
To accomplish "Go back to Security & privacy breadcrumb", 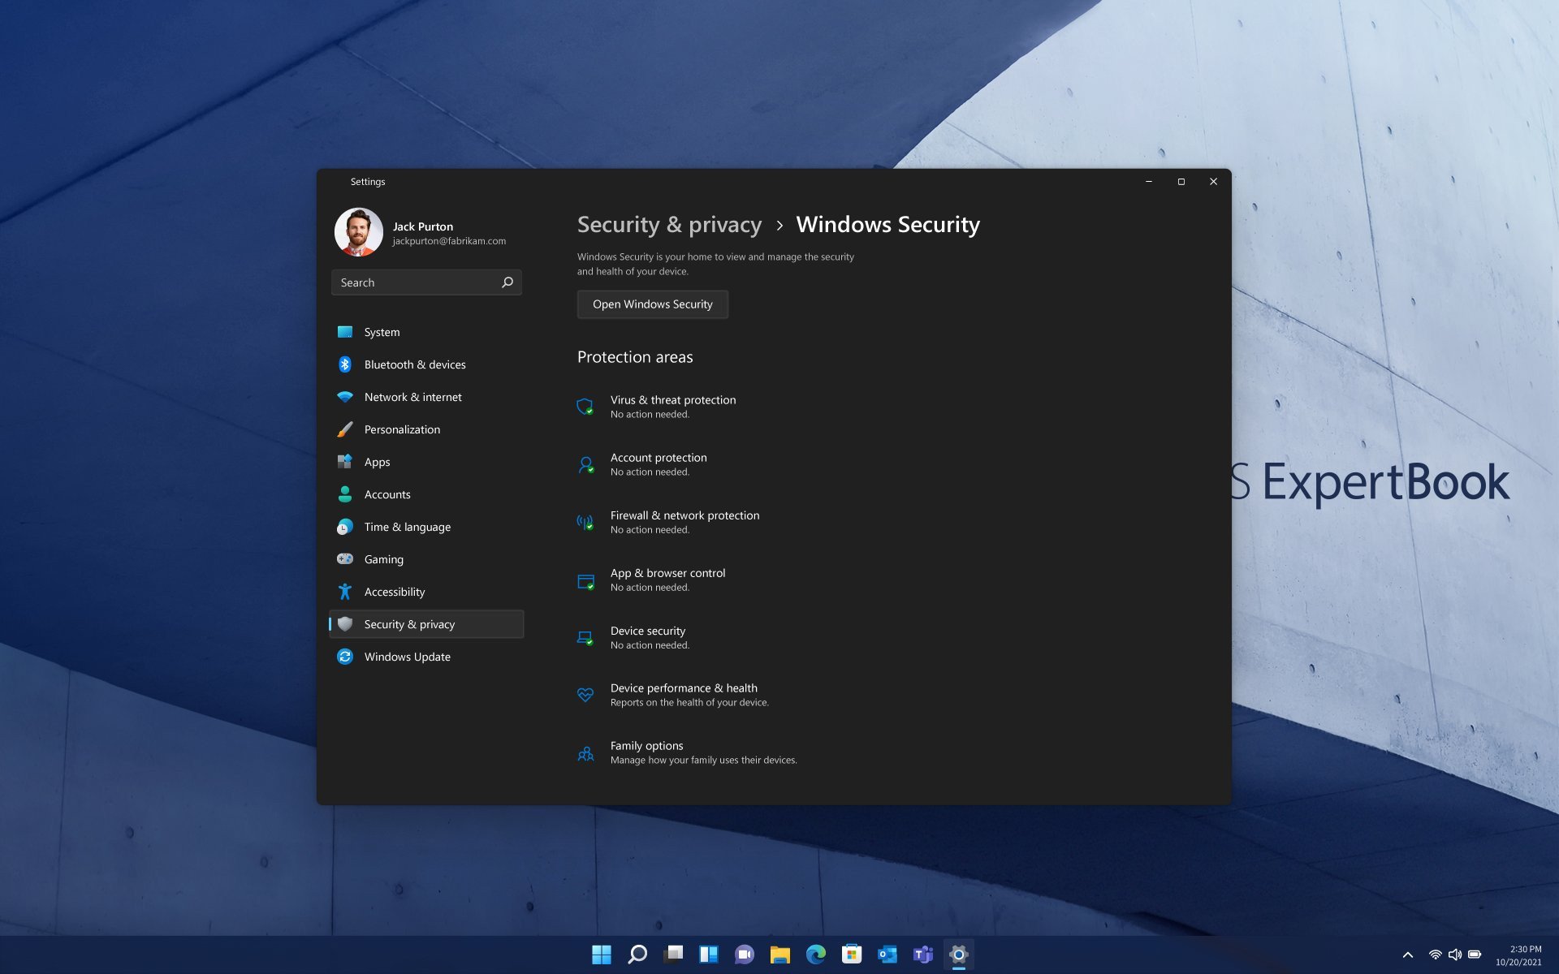I will tap(669, 225).
